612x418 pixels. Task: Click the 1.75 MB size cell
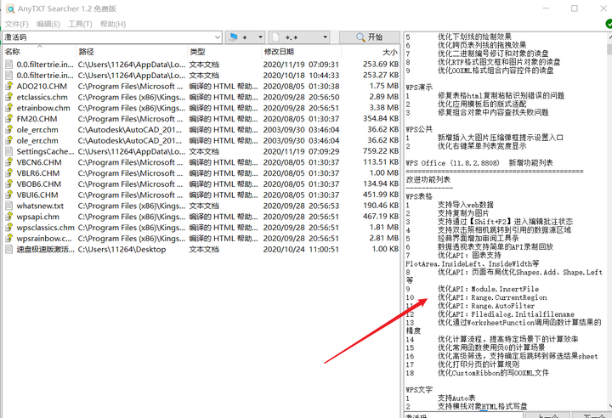point(384,87)
